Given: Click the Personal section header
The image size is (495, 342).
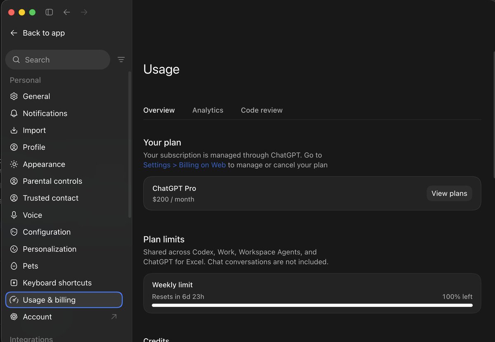Looking at the screenshot, I should (25, 80).
